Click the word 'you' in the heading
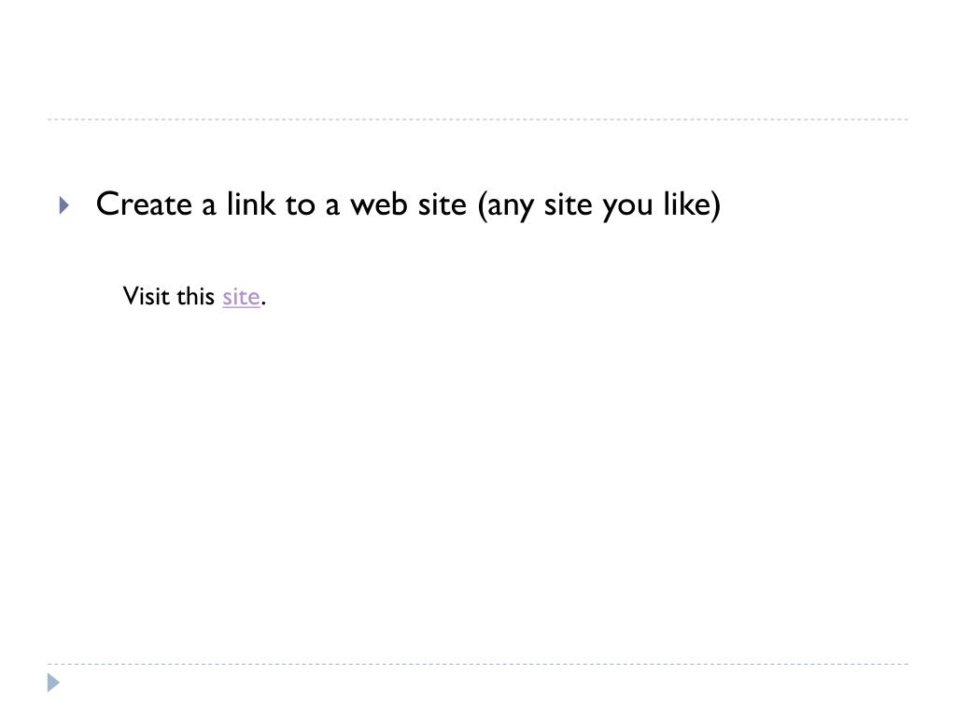Screen dimensions: 956x717 [x=627, y=207]
